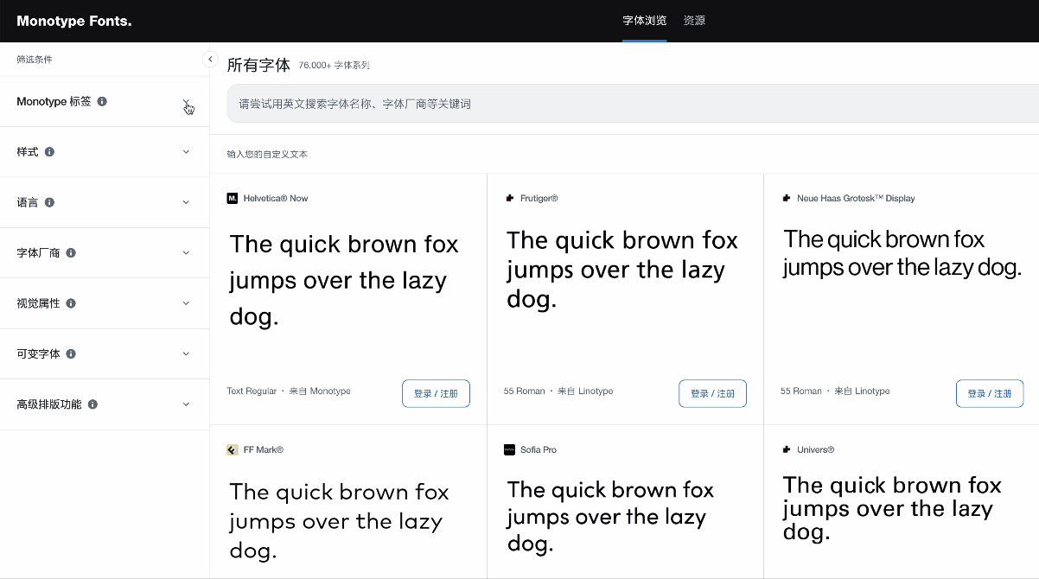1039x579 pixels.
Task: Click the Helvetica Now foundry logo icon
Action: 232,199
